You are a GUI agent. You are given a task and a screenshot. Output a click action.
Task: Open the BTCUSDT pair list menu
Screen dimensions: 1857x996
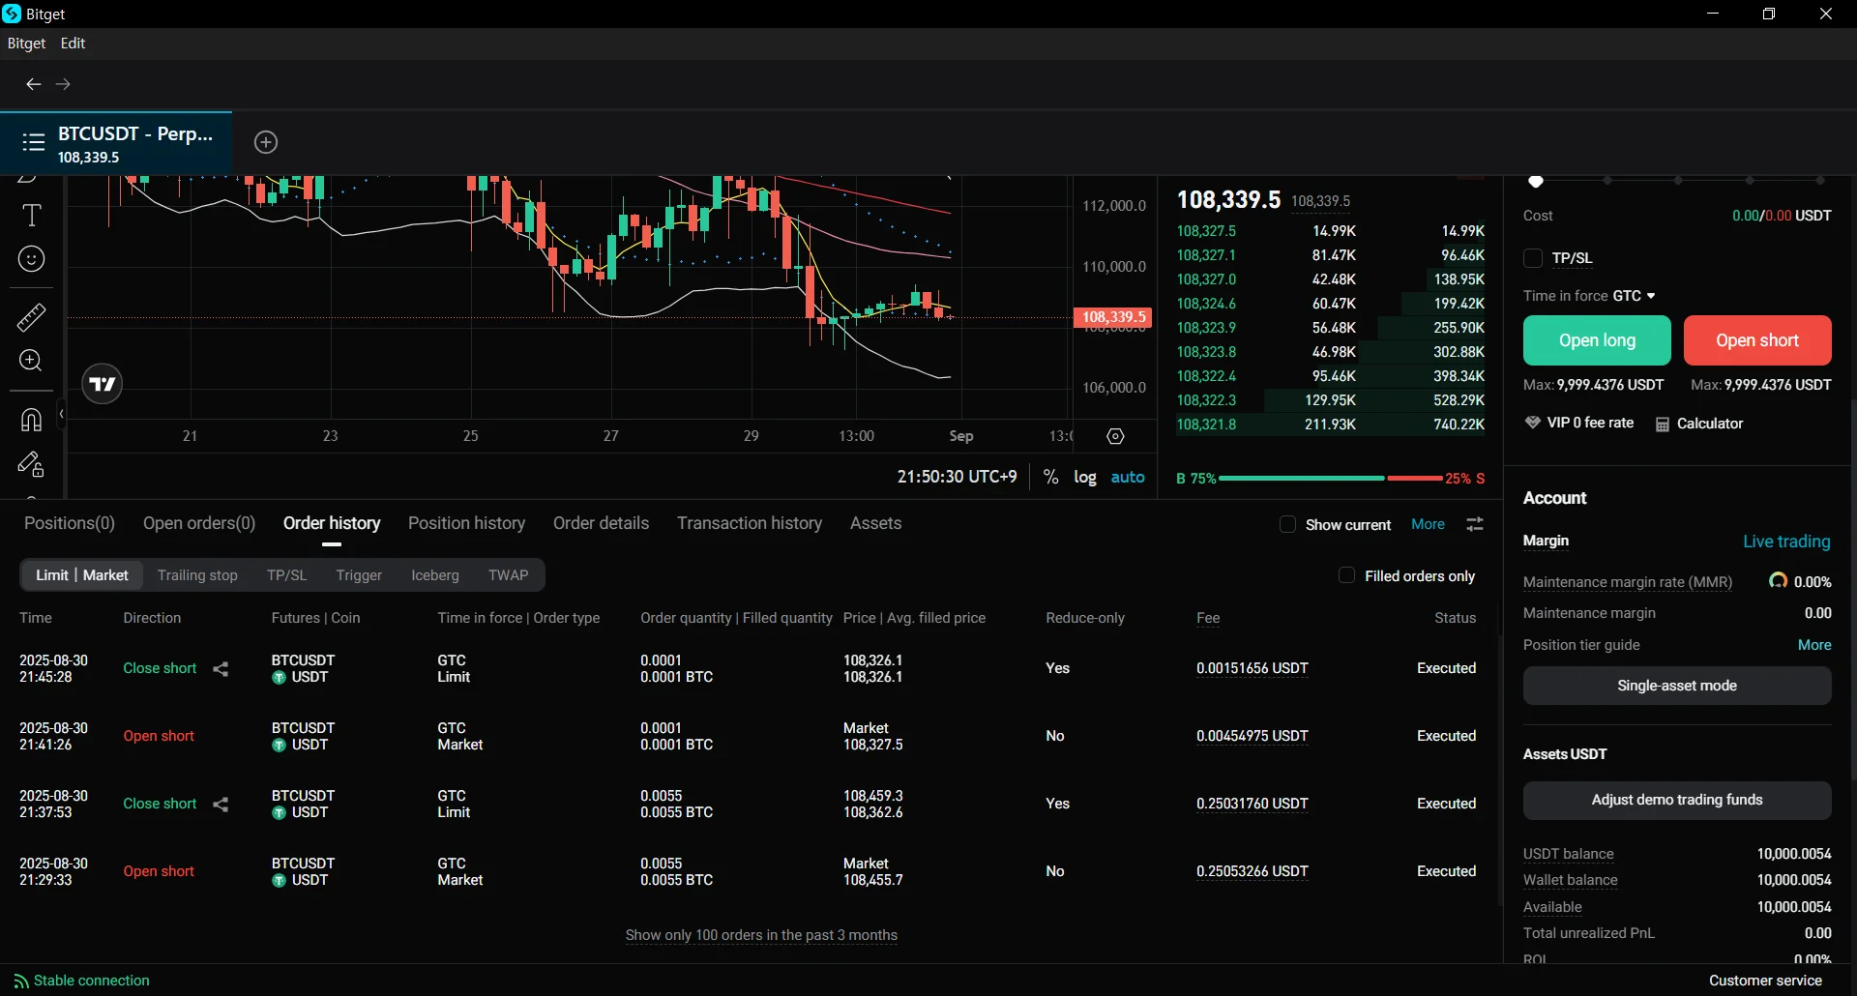pyautogui.click(x=34, y=143)
